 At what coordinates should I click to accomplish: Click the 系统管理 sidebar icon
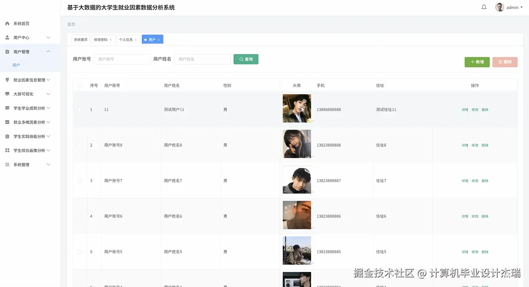[7, 164]
